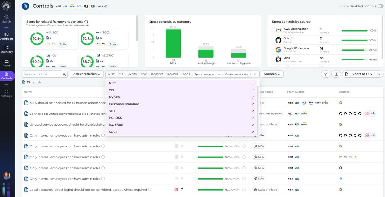Click info icon on Local accounts control row
385x197 pixels.
pyautogui.click(x=150, y=190)
